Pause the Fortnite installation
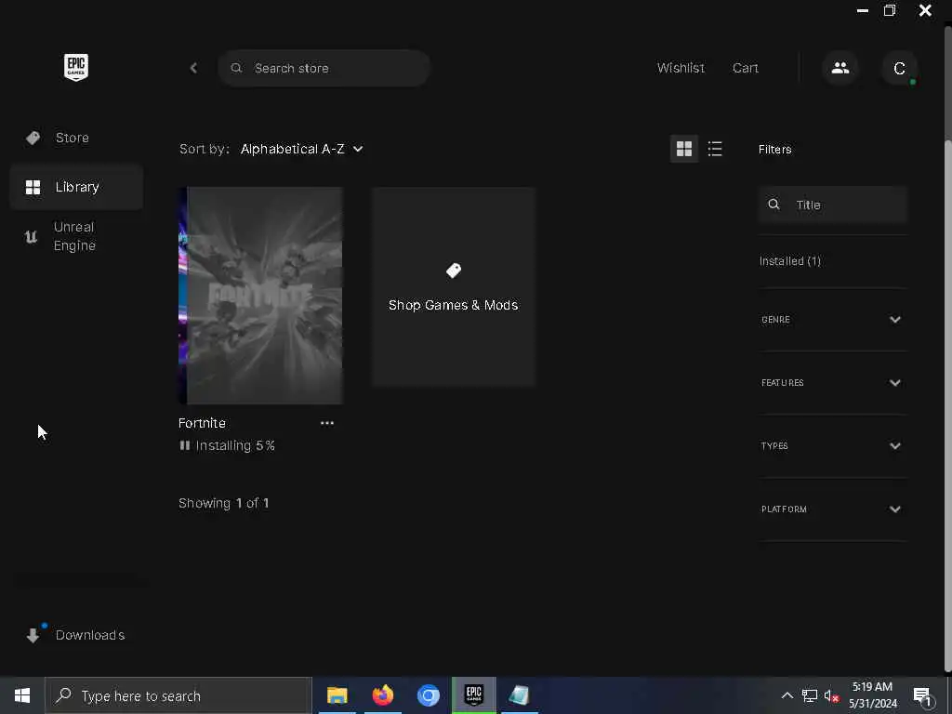 tap(185, 445)
